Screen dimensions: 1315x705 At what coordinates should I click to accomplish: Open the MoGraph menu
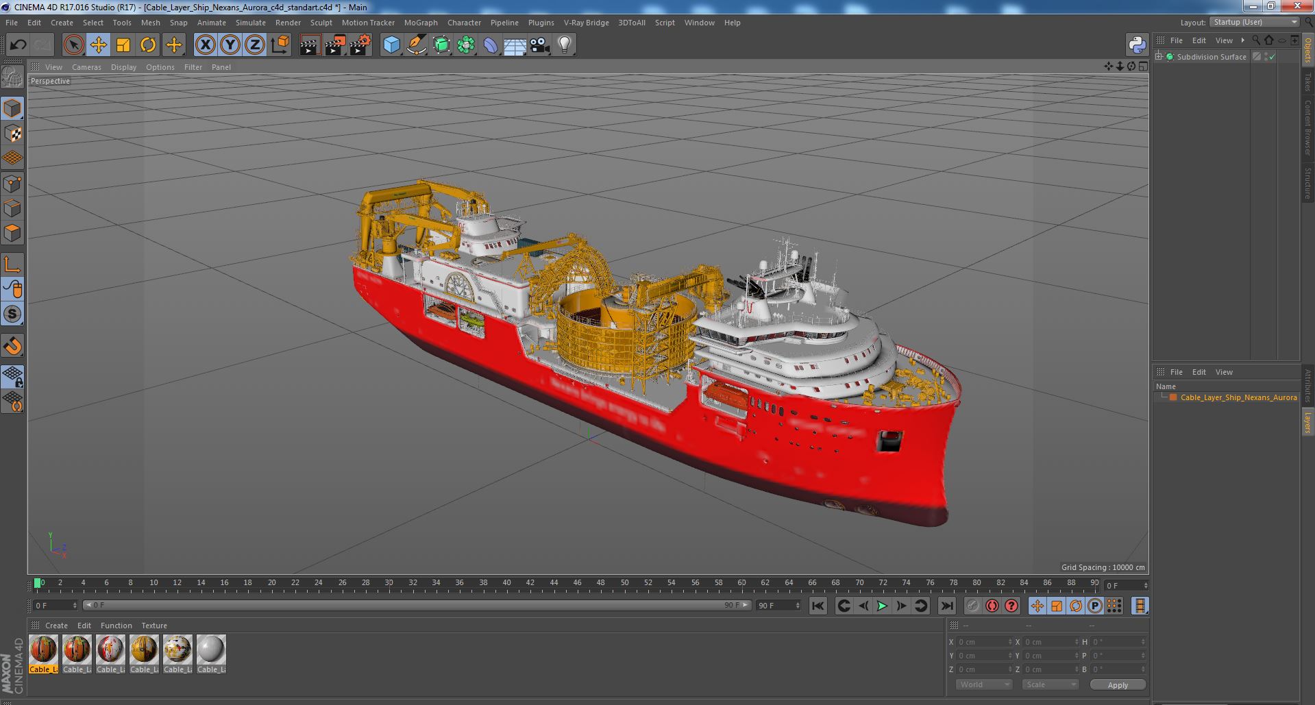(x=421, y=23)
